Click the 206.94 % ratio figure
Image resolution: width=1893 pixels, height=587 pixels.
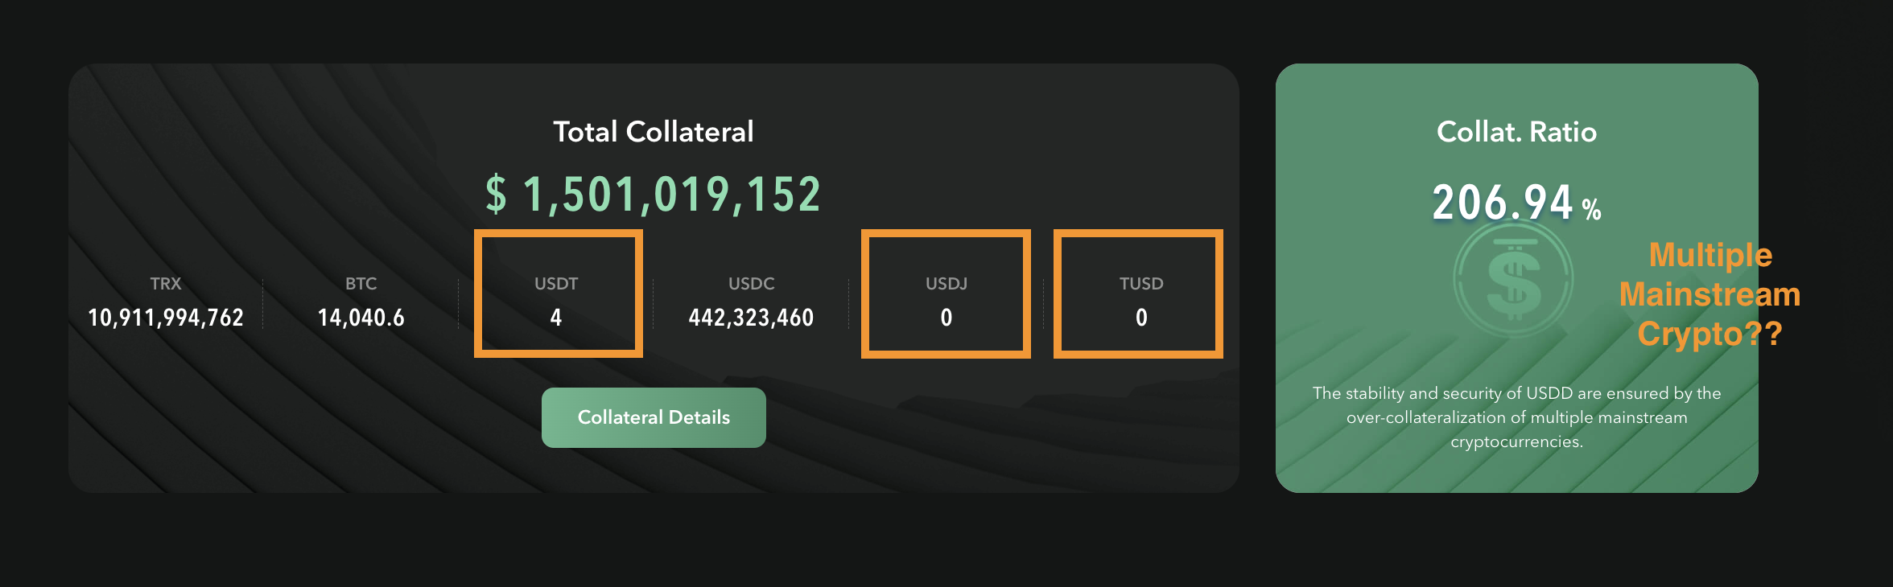1516,203
